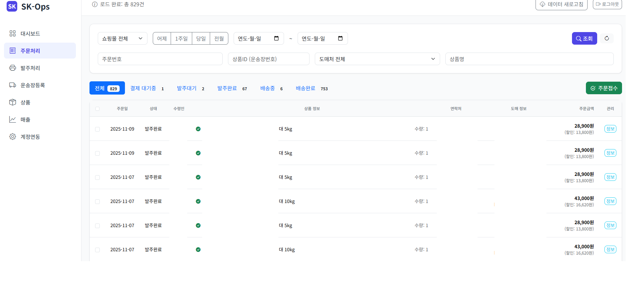Go to 운송장등록 truck icon
627x282 pixels.
pyautogui.click(x=13, y=85)
